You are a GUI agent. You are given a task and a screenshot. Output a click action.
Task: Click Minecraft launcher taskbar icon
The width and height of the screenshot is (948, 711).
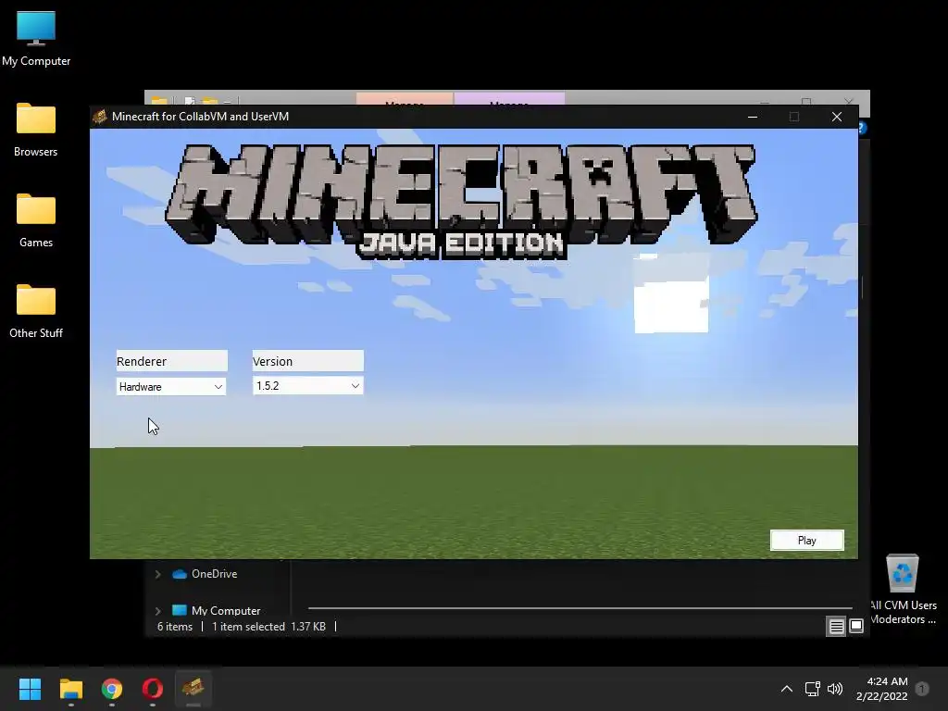(193, 689)
